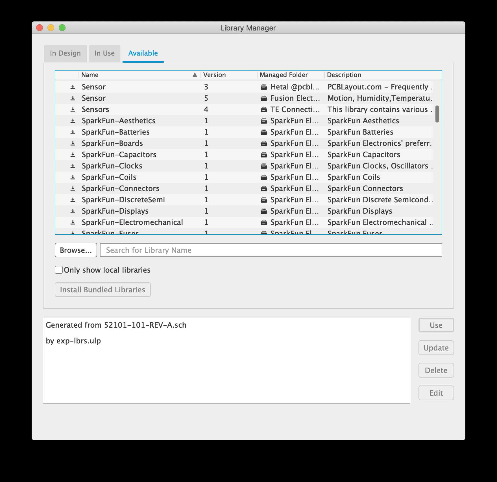Select the SparkFun-Connectors library name
This screenshot has height=482, width=497.
121,189
